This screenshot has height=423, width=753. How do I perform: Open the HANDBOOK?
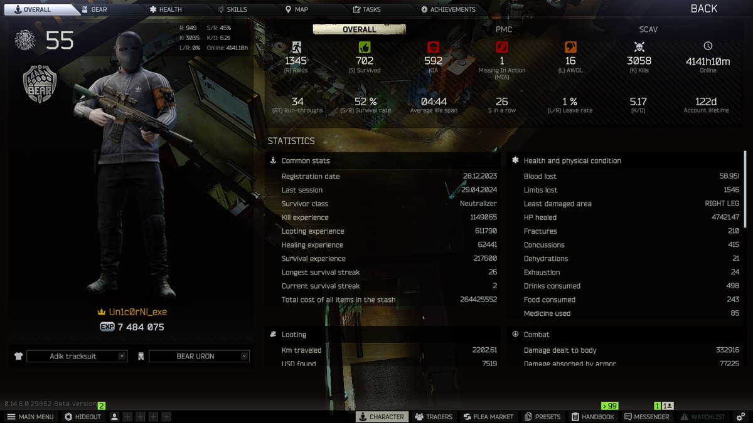pyautogui.click(x=593, y=417)
